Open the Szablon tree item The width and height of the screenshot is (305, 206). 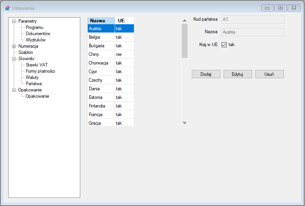click(26, 52)
